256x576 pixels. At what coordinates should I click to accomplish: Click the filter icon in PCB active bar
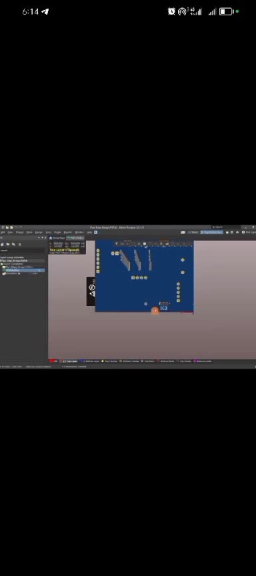pyautogui.click(x=116, y=243)
